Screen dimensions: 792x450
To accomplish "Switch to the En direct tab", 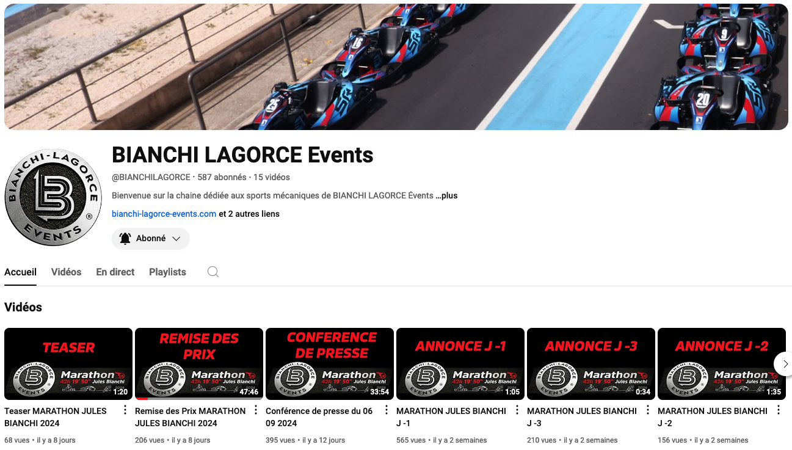I will [115, 272].
